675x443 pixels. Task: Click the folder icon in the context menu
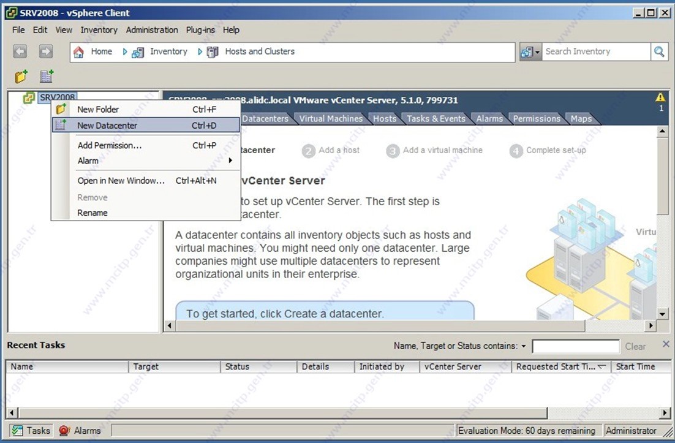click(61, 109)
